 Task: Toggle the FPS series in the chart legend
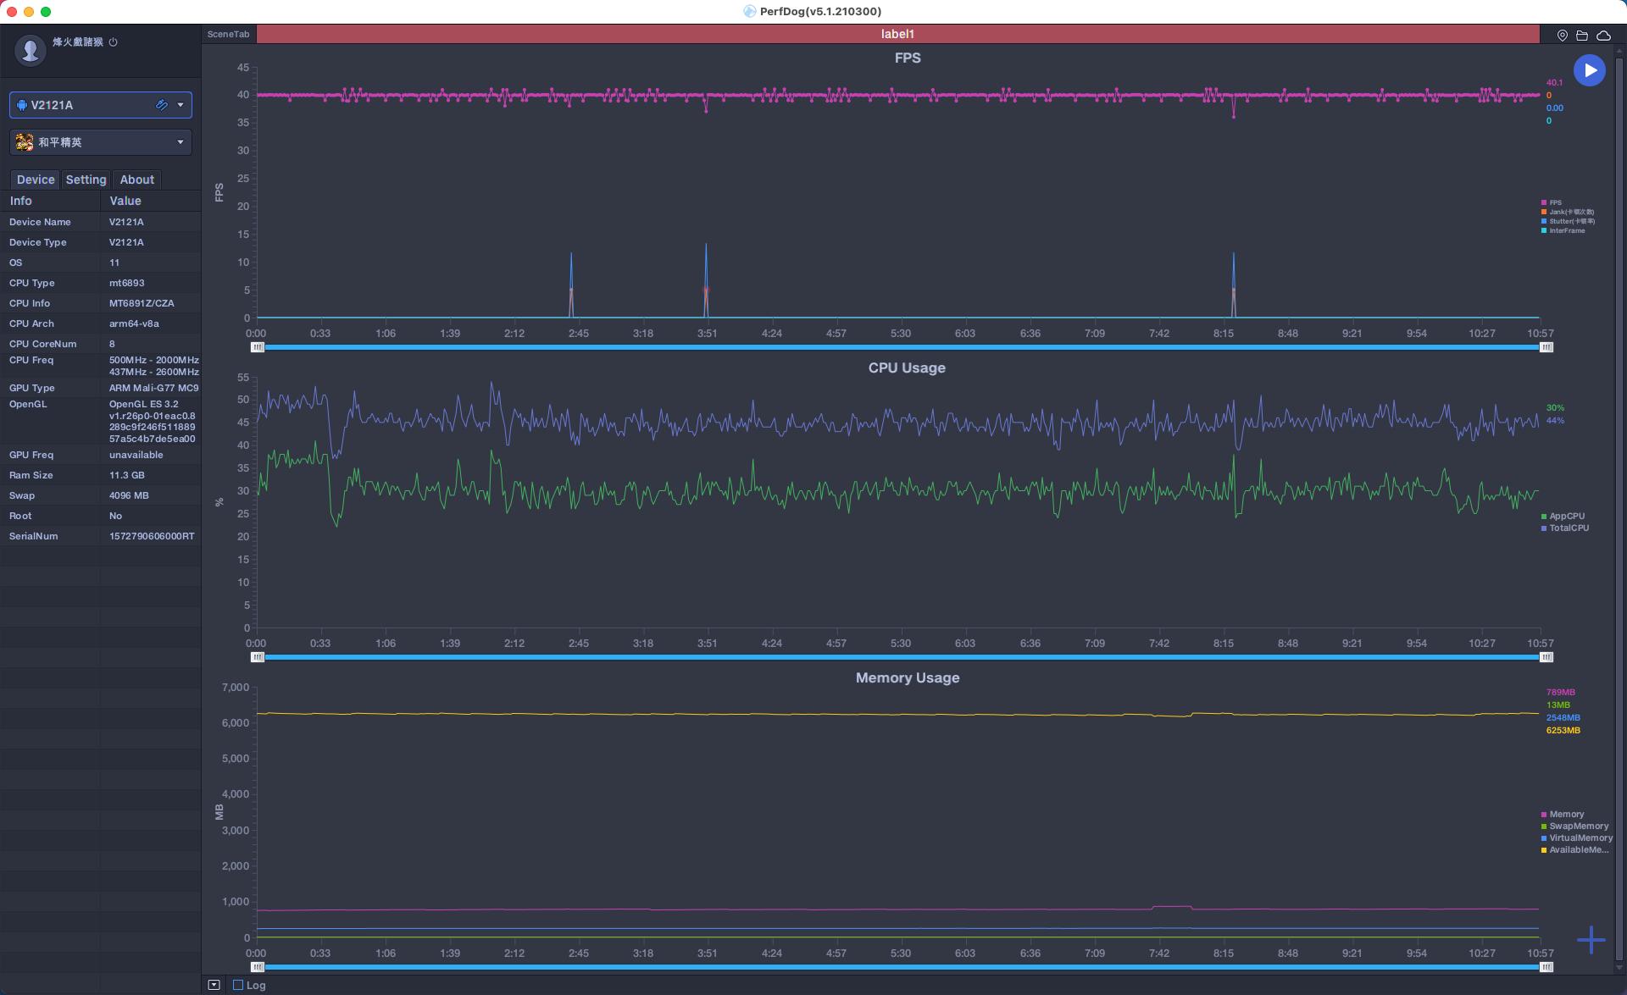[1552, 202]
